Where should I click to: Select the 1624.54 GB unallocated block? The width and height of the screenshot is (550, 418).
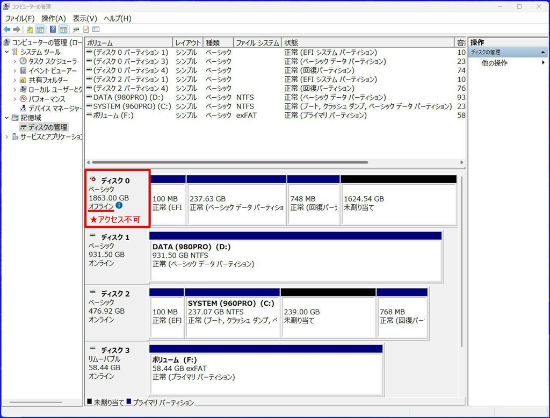pos(399,200)
